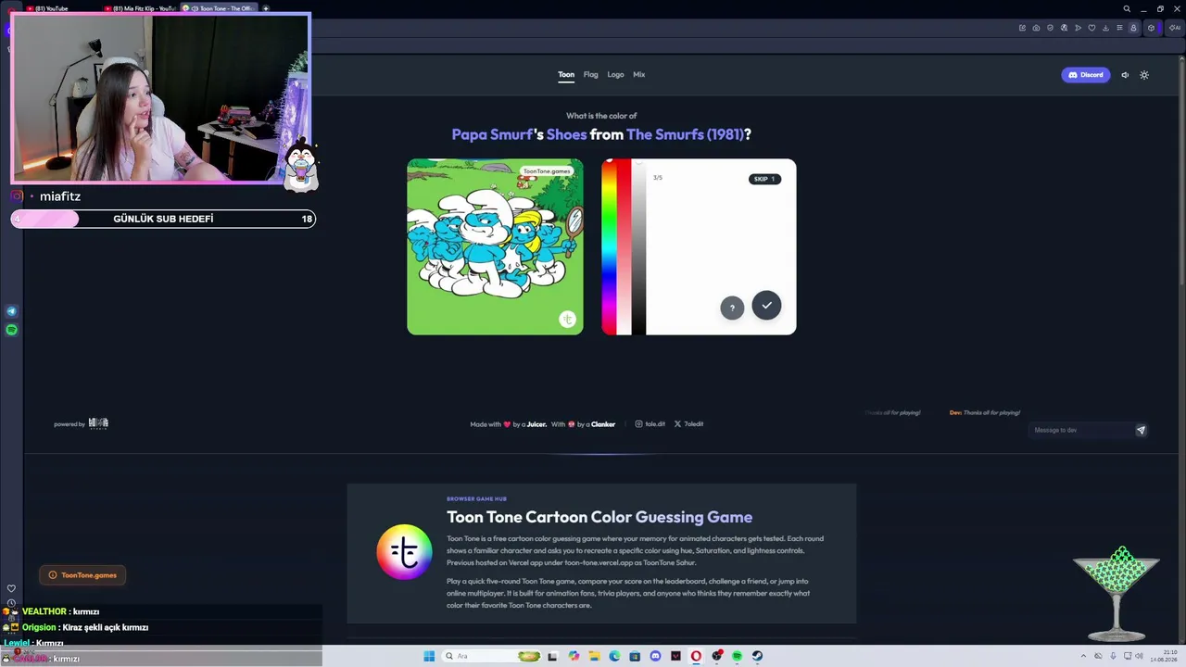Send the message to dev
The image size is (1186, 667).
coord(1141,430)
